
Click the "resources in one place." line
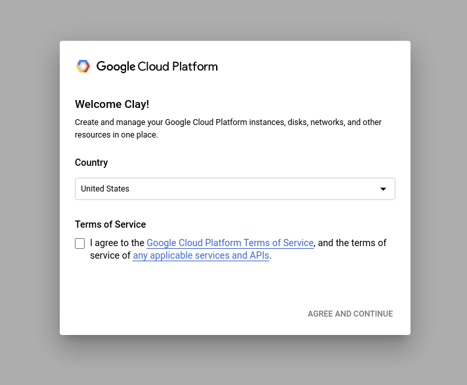(x=116, y=135)
